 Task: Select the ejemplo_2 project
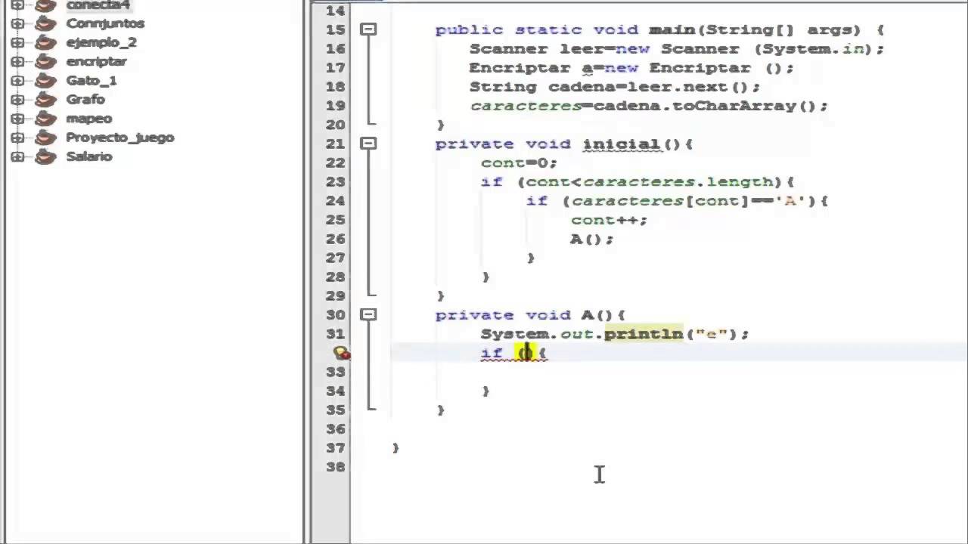pos(101,42)
